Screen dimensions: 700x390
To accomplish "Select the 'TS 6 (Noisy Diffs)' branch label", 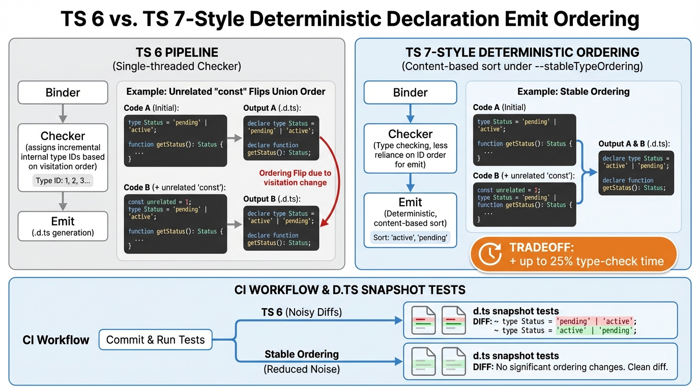I will tap(301, 312).
